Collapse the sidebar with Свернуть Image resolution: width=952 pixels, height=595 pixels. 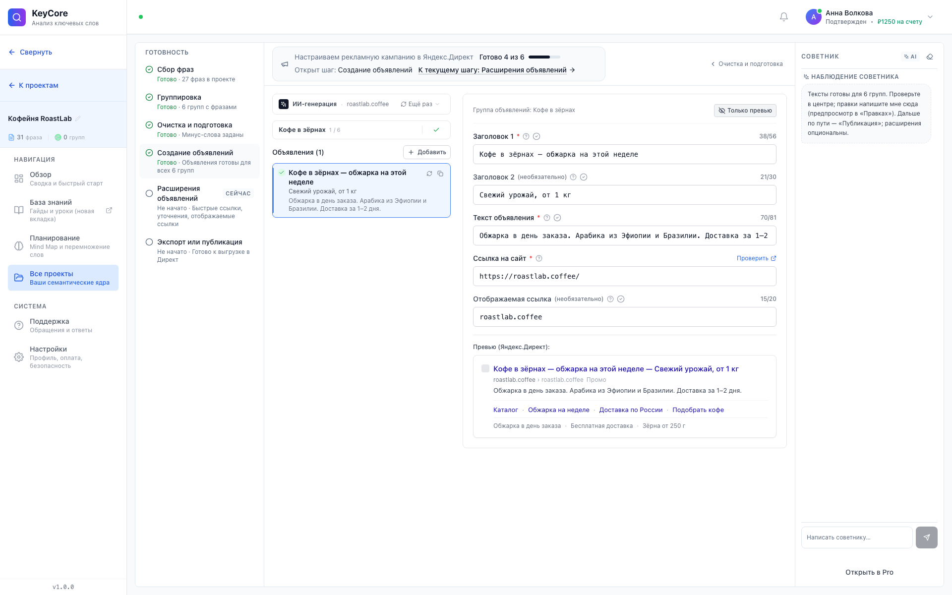[30, 52]
